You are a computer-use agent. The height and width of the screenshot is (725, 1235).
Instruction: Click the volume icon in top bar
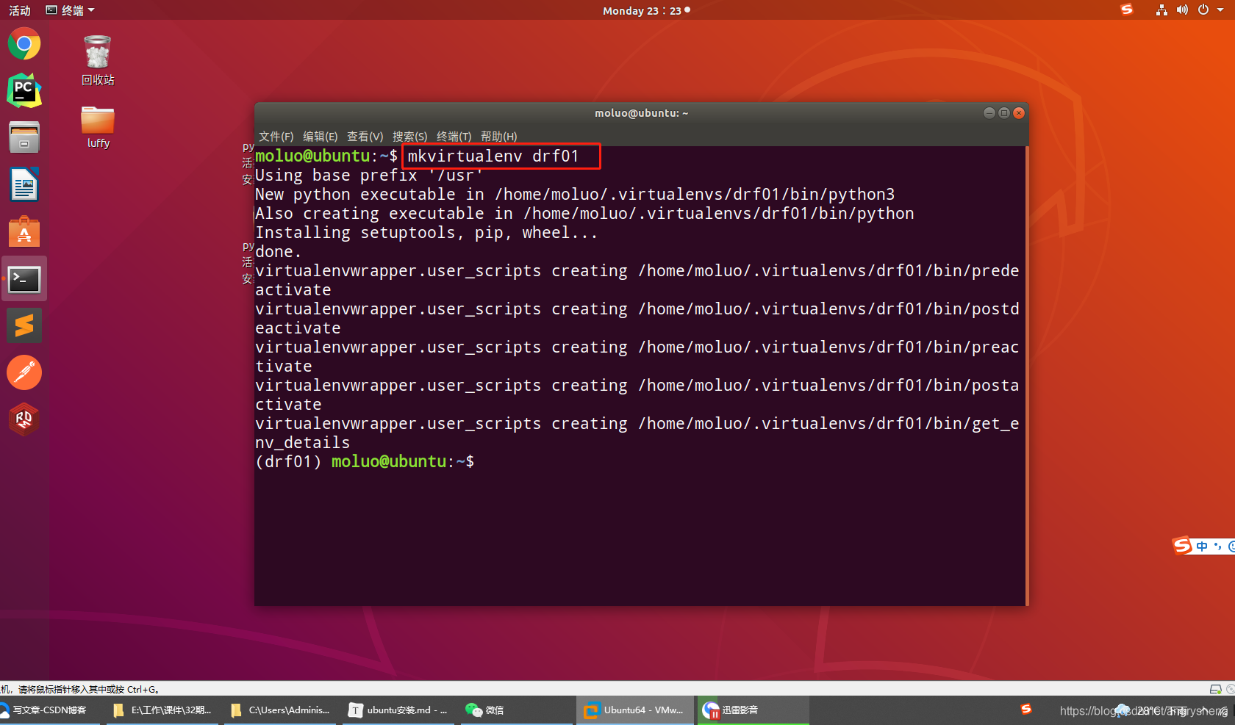[1182, 10]
